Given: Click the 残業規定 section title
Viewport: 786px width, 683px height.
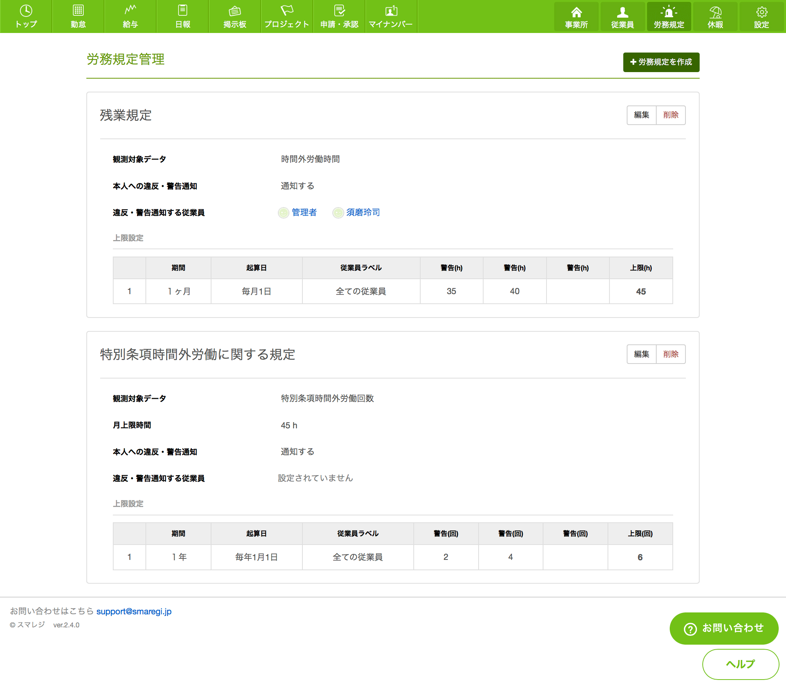Looking at the screenshot, I should tap(125, 115).
